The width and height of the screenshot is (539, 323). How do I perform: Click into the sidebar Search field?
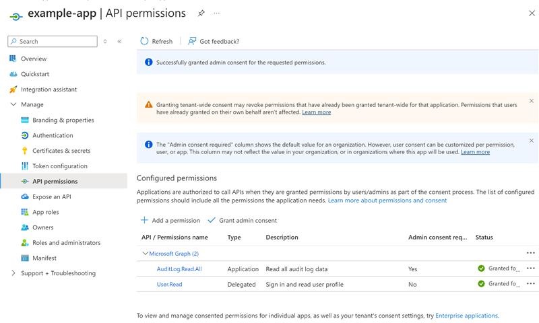(x=53, y=42)
